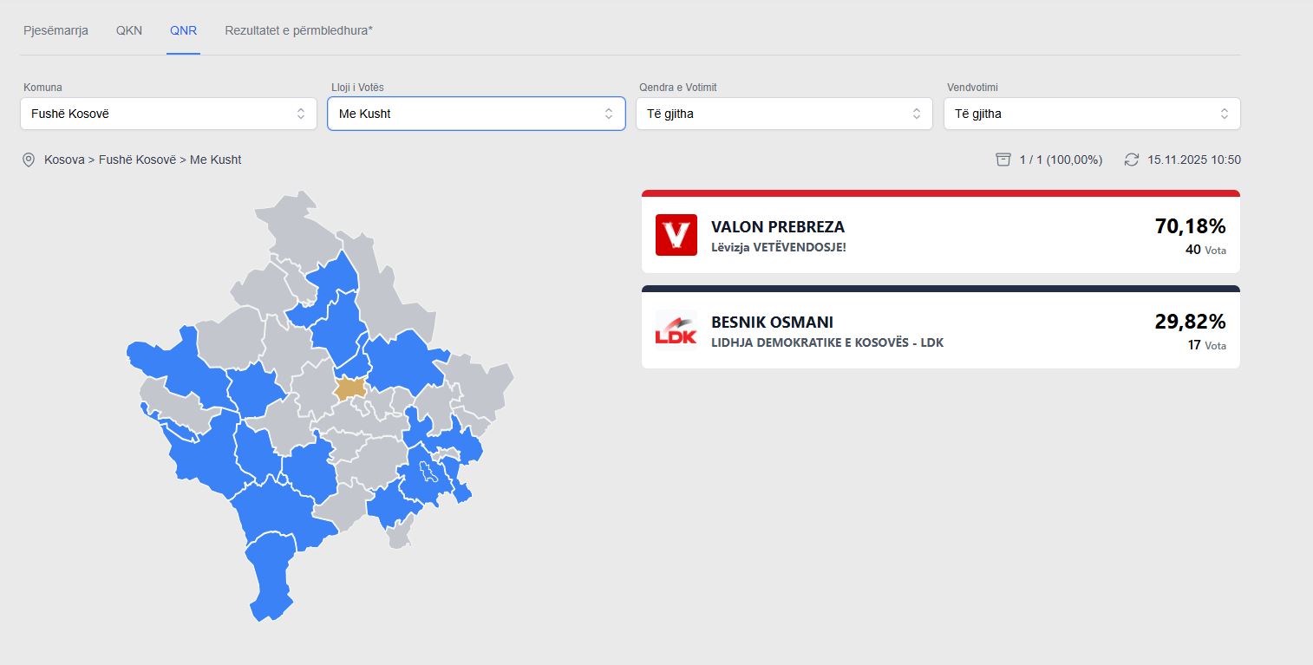Open the Komuna dropdown showing Fushë Kosovë
The image size is (1313, 665).
168,114
